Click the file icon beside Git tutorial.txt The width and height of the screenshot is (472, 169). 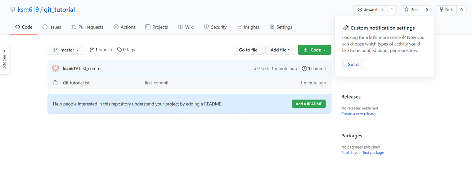tap(56, 83)
